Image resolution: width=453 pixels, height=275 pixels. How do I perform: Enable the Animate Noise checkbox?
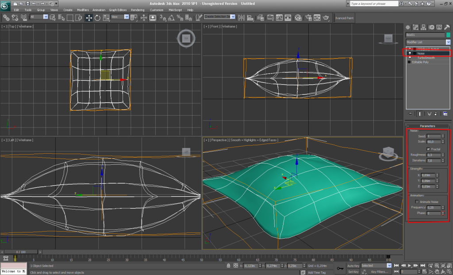[416, 201]
